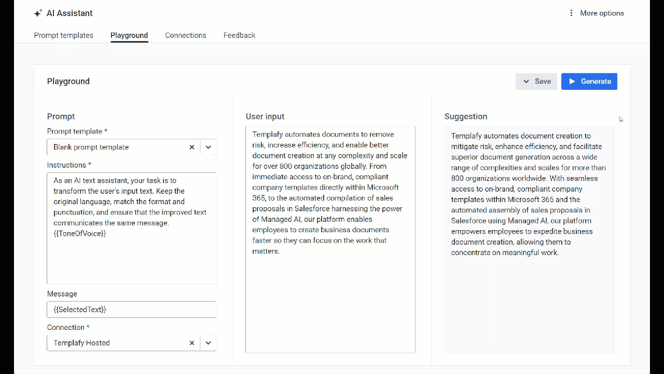This screenshot has width=664, height=374.
Task: Click the Suggestion output text
Action: click(x=529, y=194)
